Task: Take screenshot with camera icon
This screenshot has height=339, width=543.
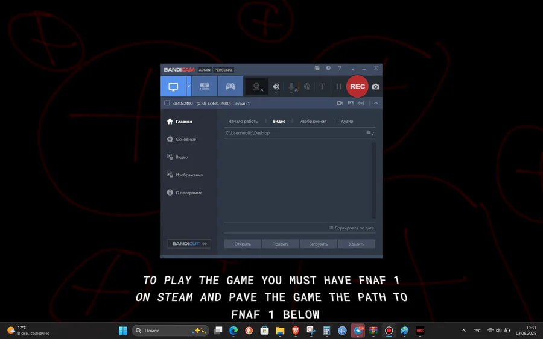Action: [376, 86]
